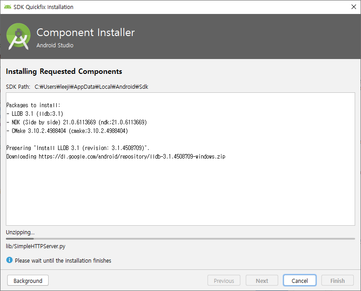The width and height of the screenshot is (361, 291).
Task: Click the Component Installer heading
Action: [x=86, y=32]
